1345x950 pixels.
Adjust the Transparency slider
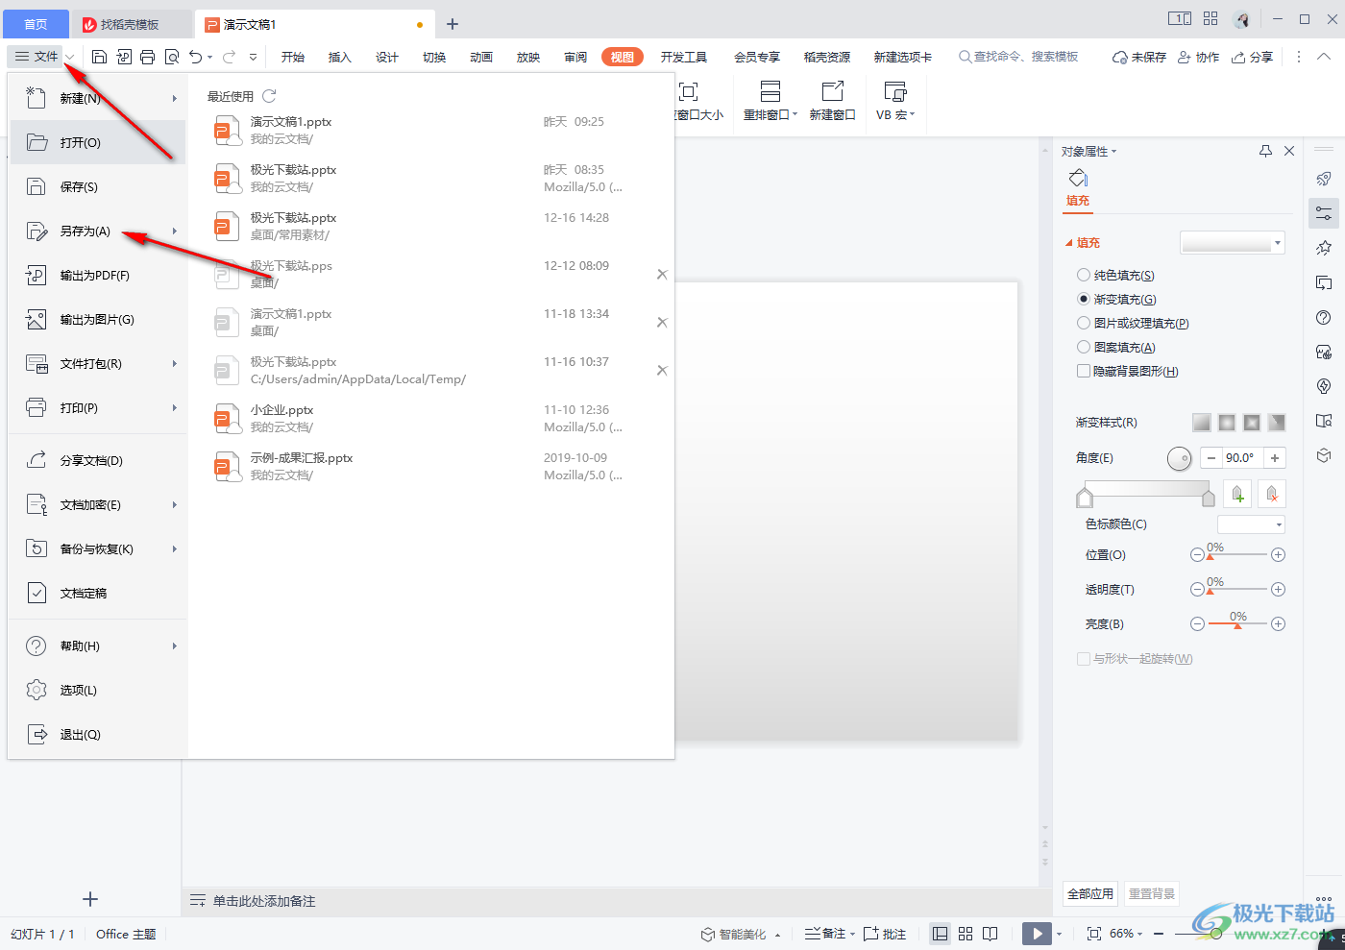1237,590
